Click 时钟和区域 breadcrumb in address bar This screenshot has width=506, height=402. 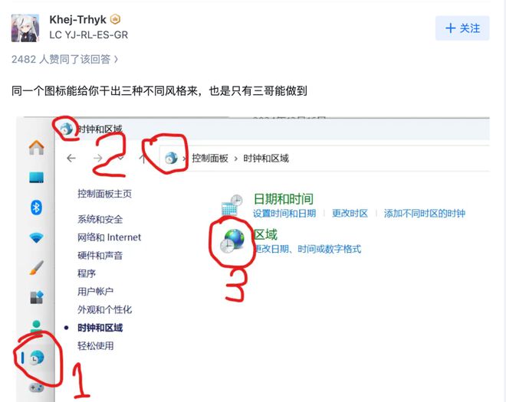[266, 159]
